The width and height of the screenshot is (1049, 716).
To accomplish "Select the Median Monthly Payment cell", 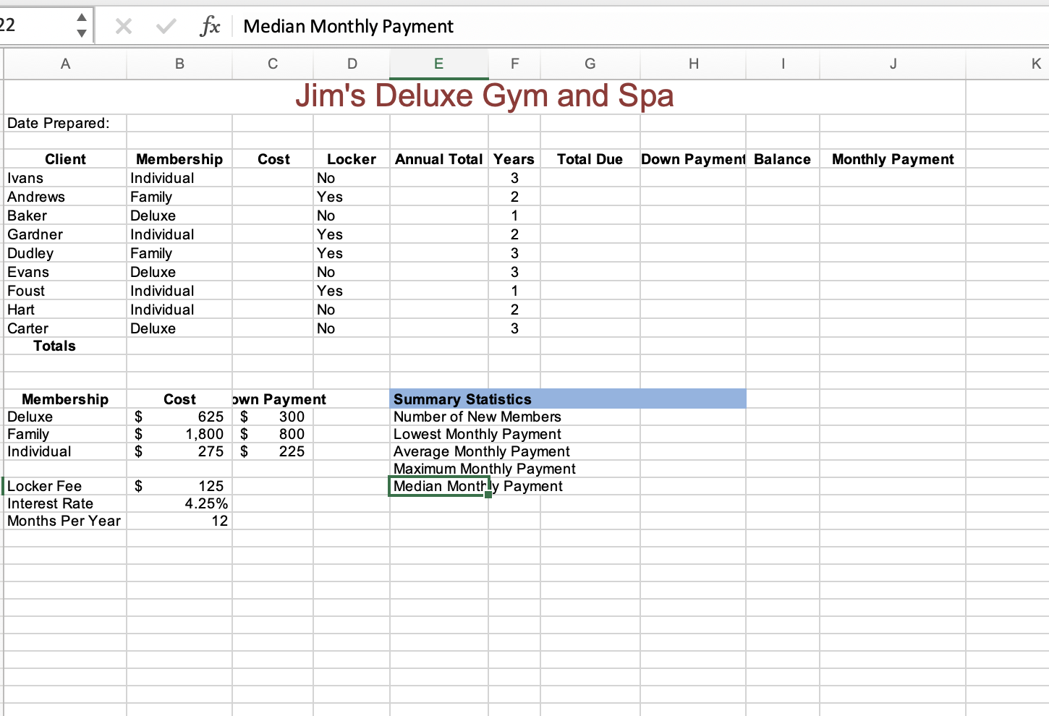I will coord(438,486).
